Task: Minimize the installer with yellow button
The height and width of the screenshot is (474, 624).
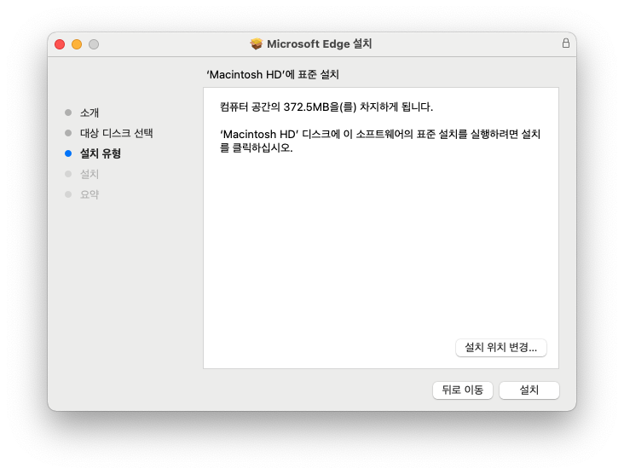Action: tap(77, 44)
